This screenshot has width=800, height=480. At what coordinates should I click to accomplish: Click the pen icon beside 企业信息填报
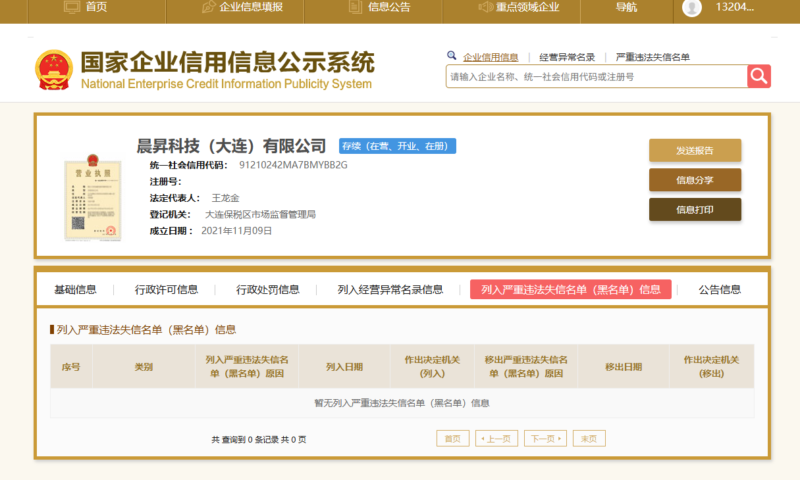point(209,7)
